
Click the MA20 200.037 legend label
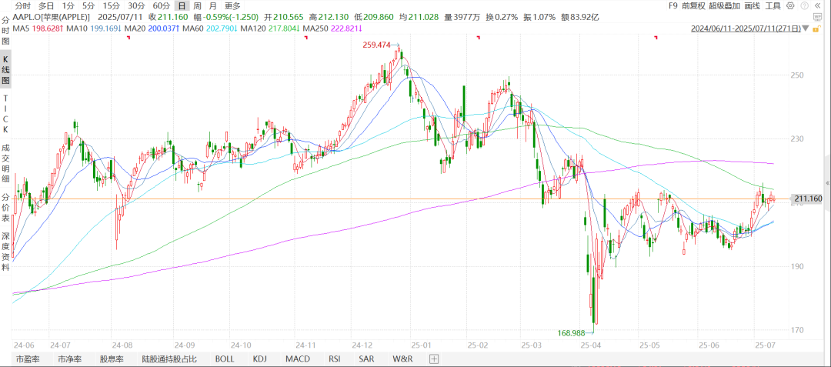click(x=153, y=28)
